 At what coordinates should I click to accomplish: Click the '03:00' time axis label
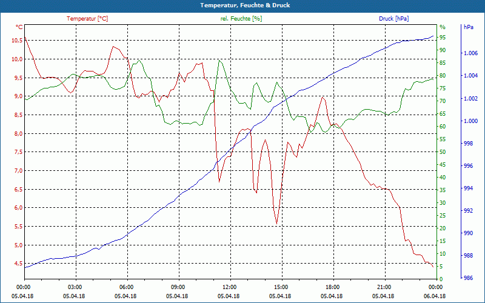pos(76,287)
